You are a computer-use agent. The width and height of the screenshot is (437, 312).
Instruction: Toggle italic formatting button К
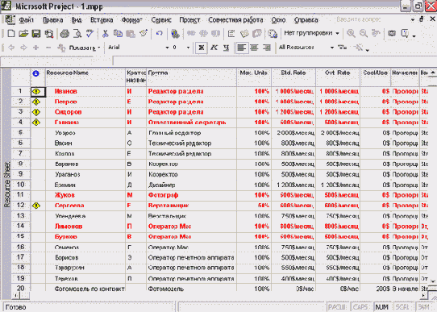click(x=214, y=48)
